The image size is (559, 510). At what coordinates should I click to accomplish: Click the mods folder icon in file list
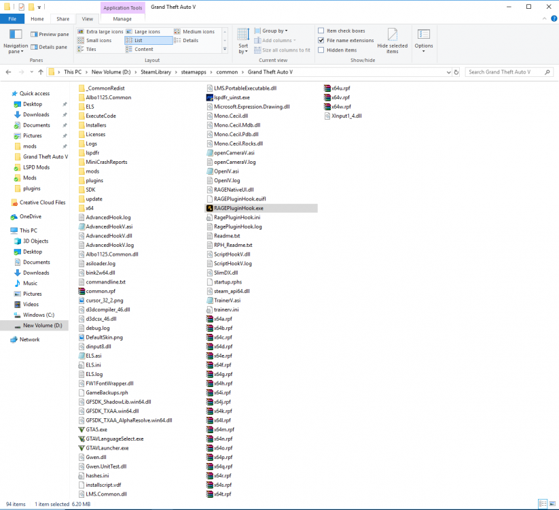(82, 171)
